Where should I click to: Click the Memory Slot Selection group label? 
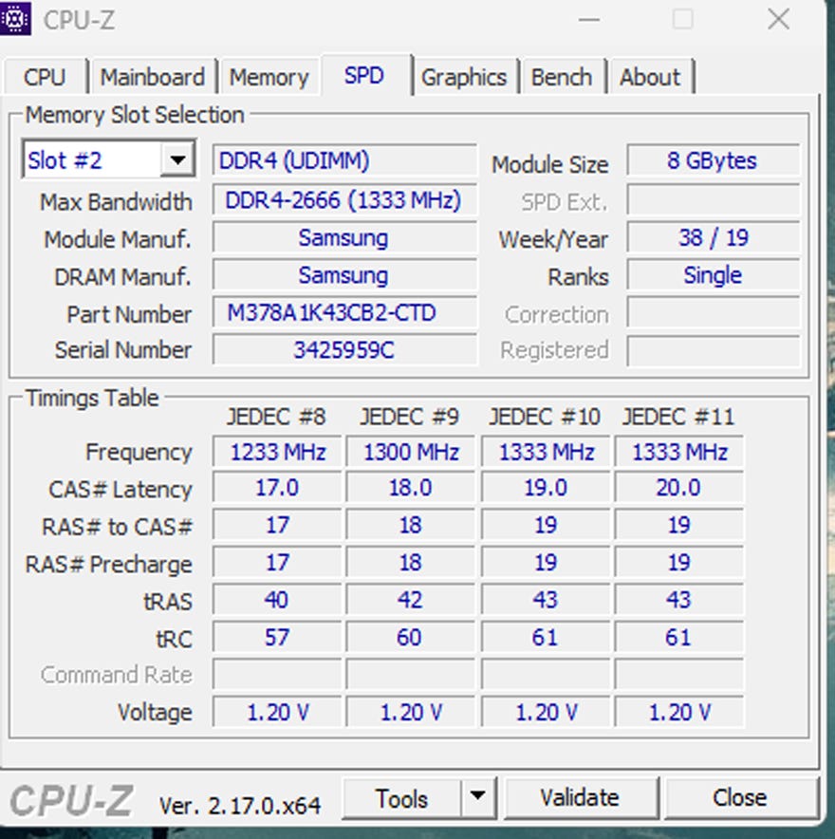136,115
